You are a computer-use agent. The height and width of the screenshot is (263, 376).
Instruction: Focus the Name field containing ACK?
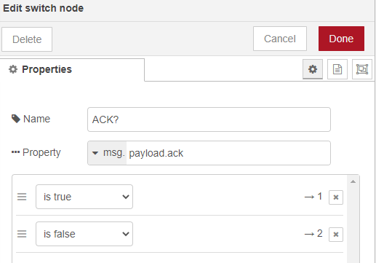point(209,119)
